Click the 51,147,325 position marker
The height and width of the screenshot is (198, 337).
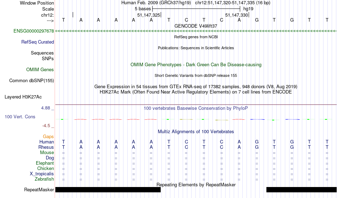click(149, 15)
